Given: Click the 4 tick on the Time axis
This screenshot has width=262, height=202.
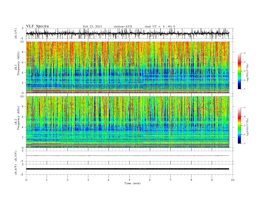Looking at the screenshot, I should tap(109, 180).
